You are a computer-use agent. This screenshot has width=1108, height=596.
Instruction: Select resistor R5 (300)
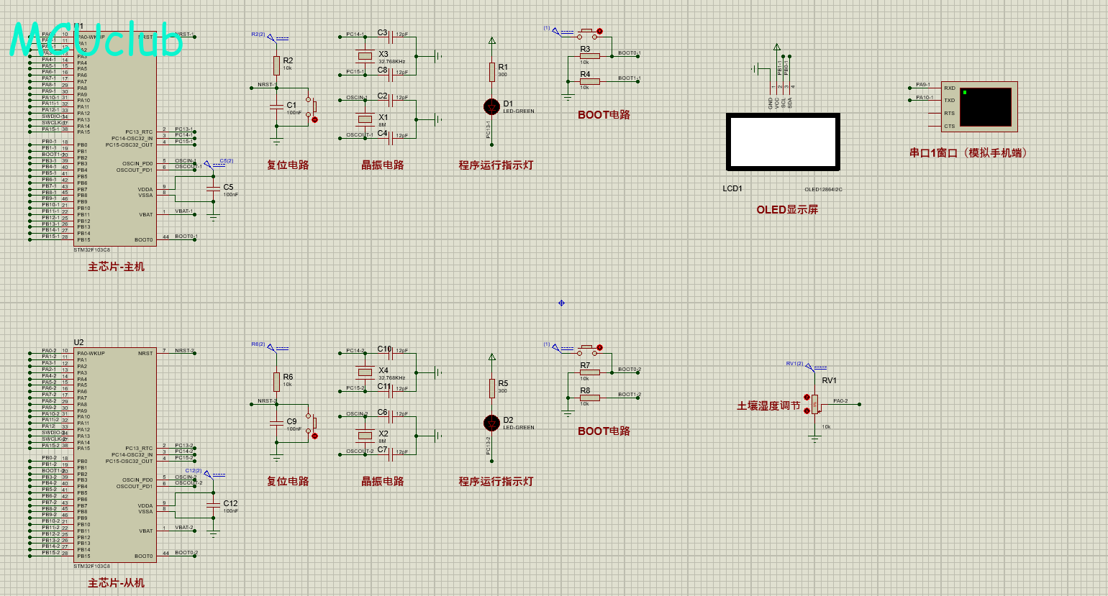point(492,388)
